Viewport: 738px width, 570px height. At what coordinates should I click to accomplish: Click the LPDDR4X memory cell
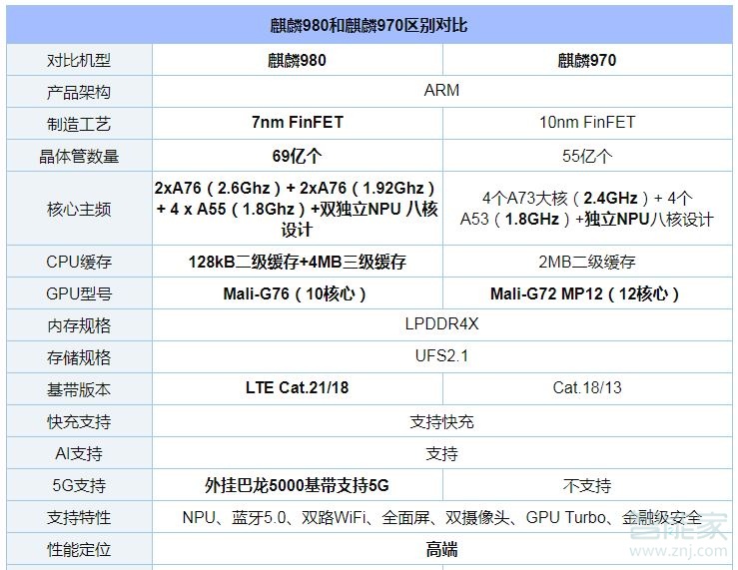point(441,323)
